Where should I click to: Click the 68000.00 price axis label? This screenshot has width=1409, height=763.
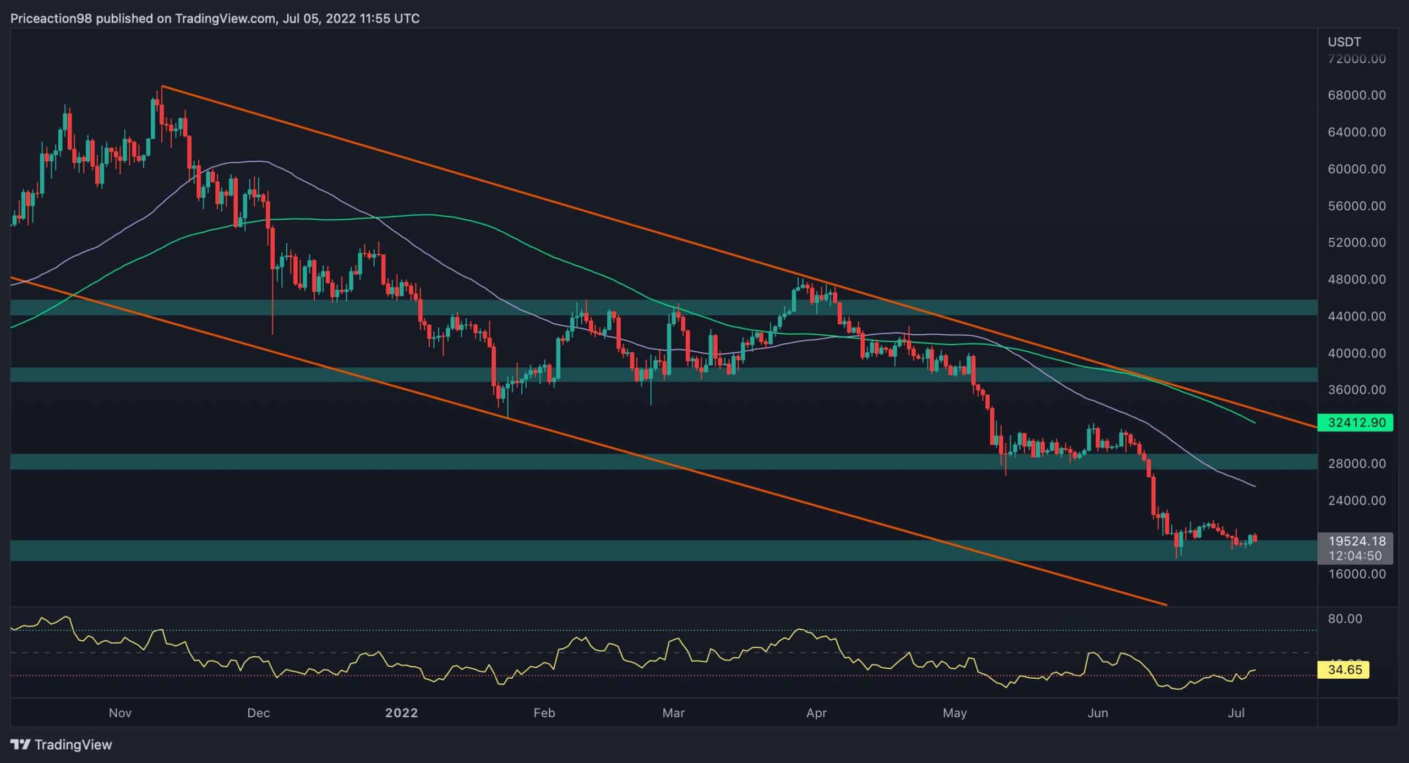click(1357, 95)
